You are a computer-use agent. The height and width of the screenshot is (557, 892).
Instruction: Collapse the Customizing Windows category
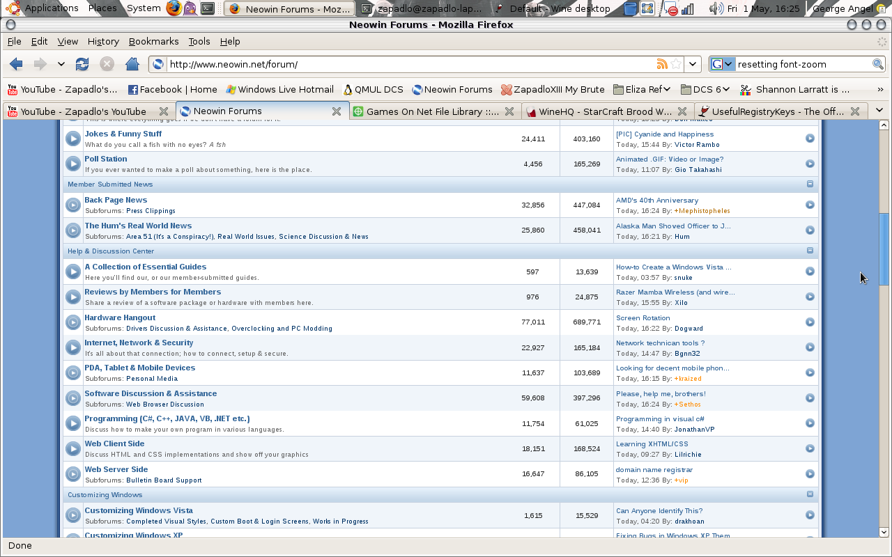click(x=810, y=494)
